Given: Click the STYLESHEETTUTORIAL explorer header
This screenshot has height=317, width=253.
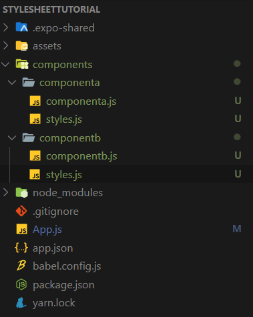Looking at the screenshot, I should tap(51, 9).
